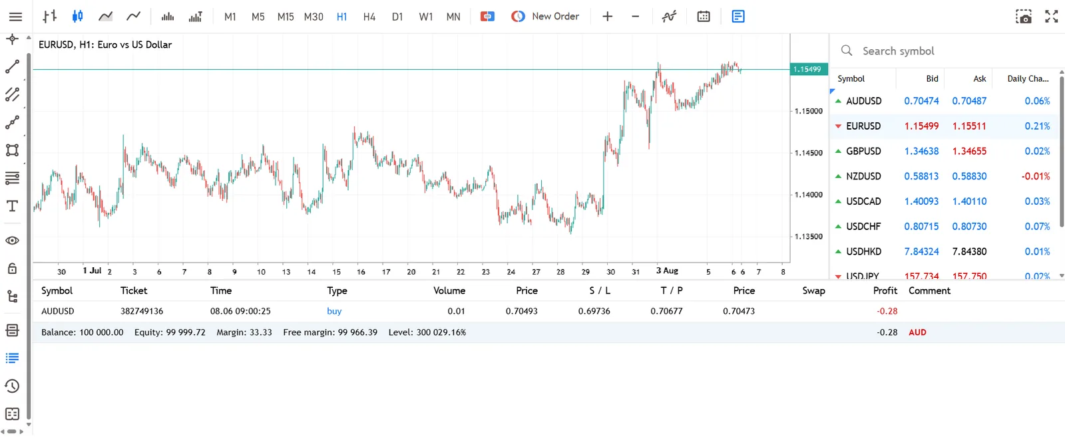Select the Fibonacci levels tool
The height and width of the screenshot is (438, 1065).
(x=12, y=178)
